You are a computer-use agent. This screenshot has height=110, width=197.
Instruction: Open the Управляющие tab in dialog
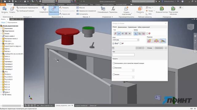[x=132, y=27]
